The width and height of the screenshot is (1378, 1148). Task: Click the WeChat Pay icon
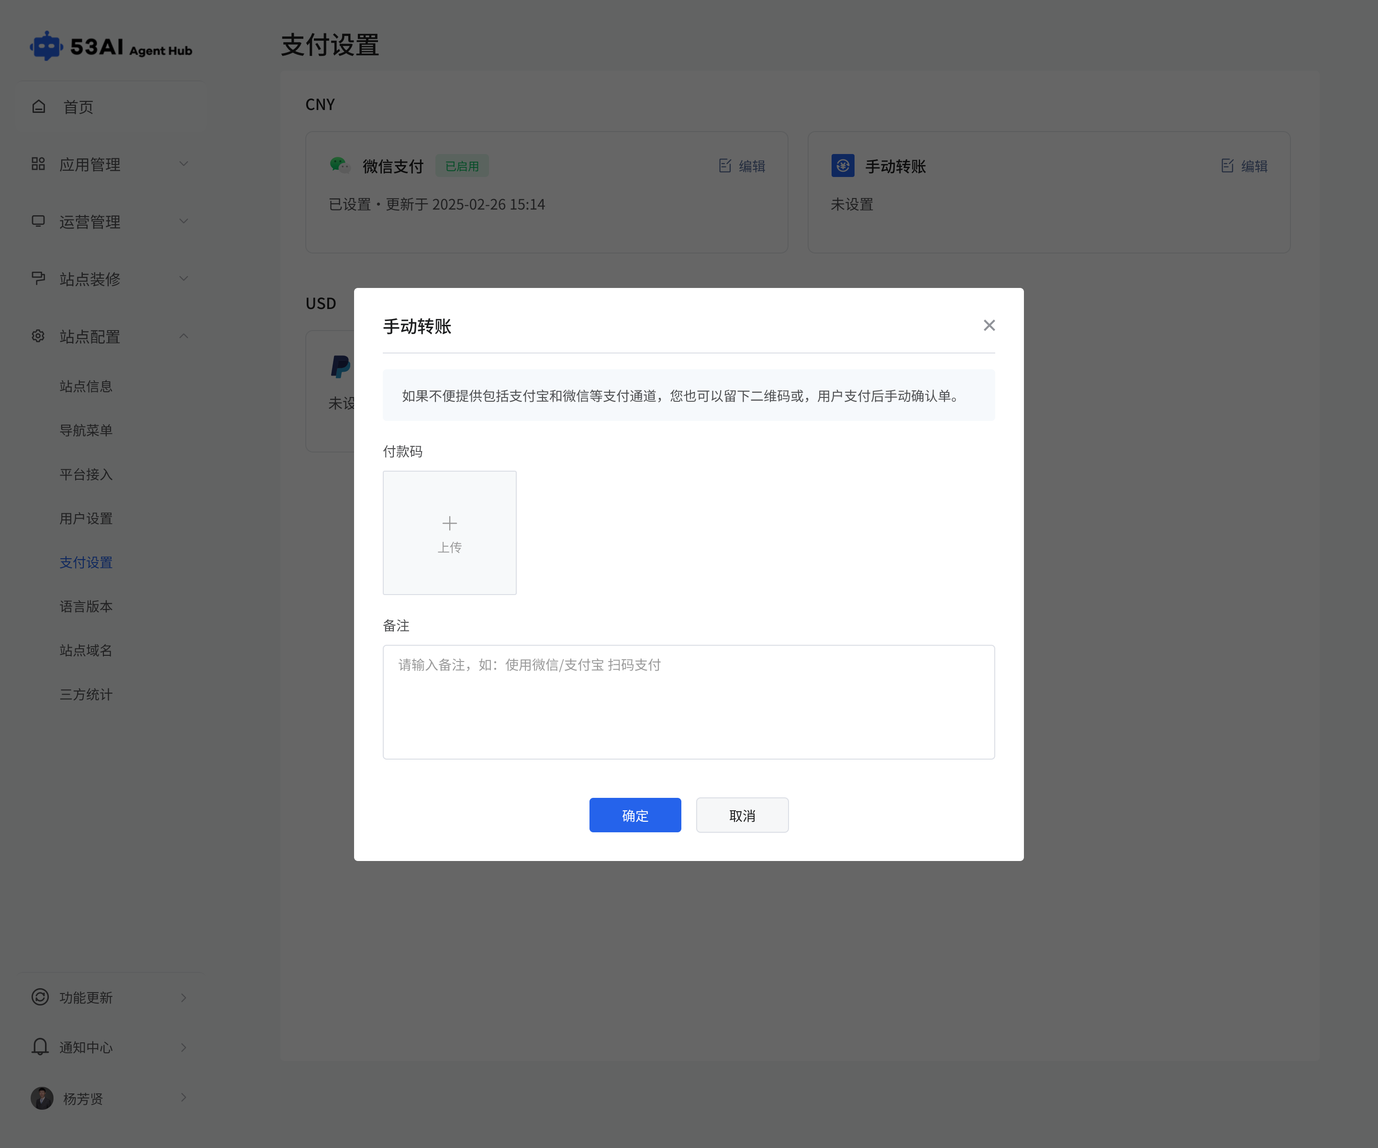click(339, 166)
